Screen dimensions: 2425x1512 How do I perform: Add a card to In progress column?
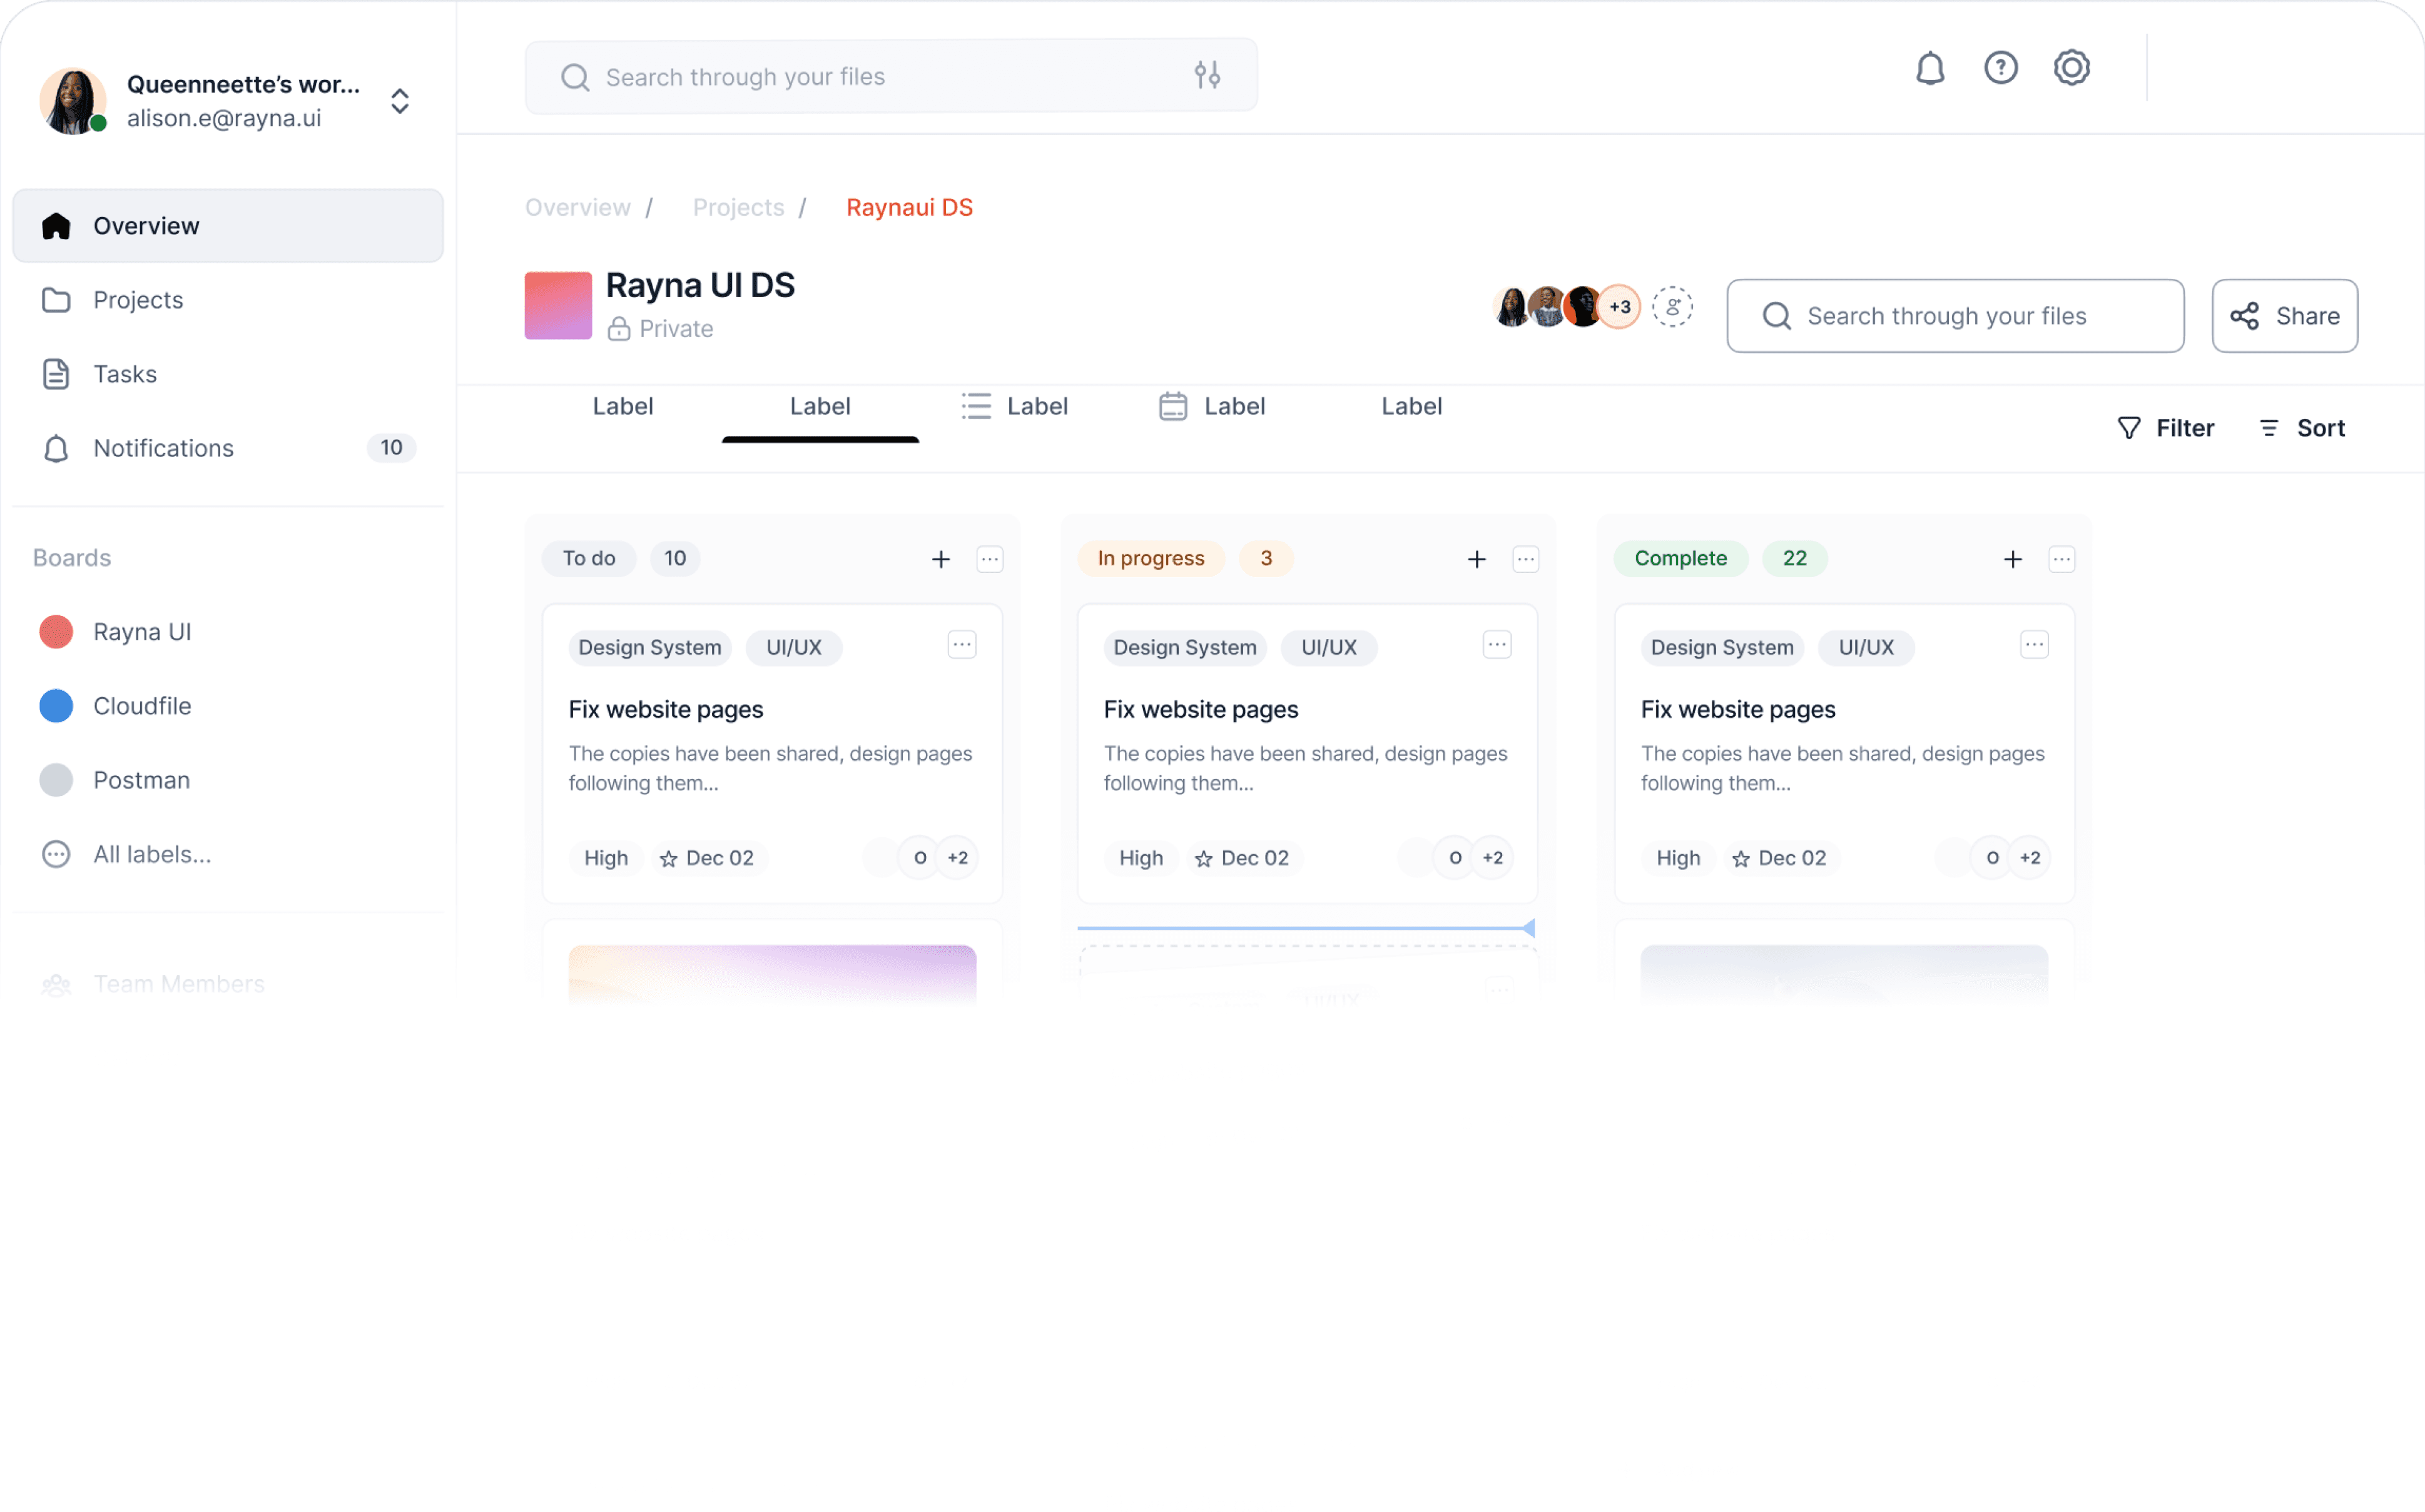coord(1477,559)
